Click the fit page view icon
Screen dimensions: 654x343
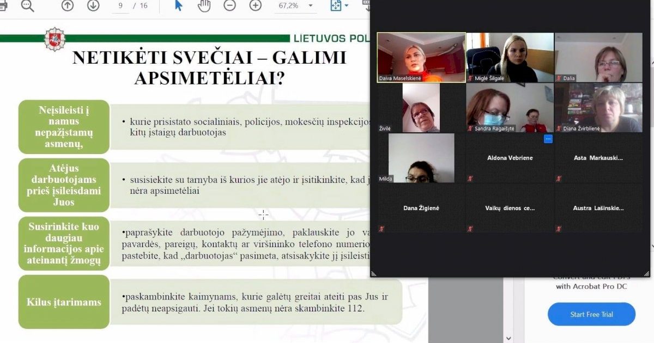[x=336, y=5]
